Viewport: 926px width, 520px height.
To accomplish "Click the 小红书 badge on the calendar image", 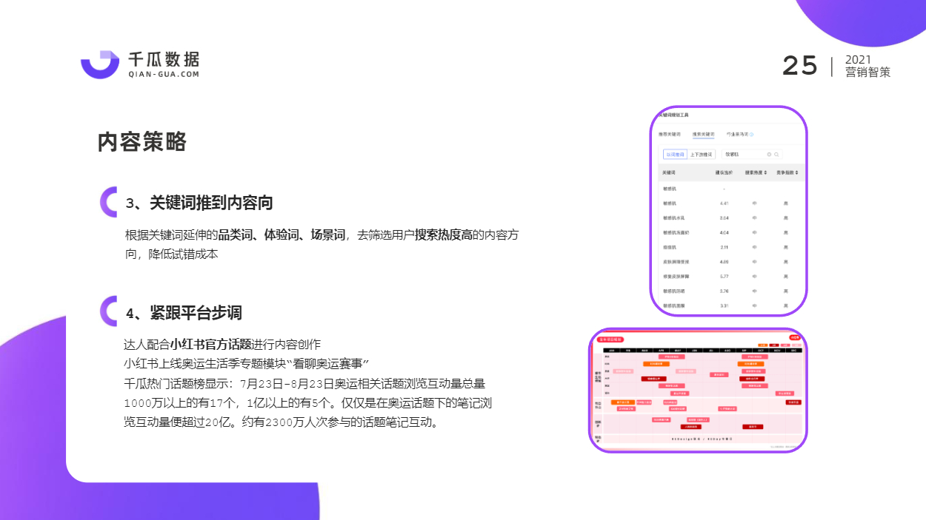I will point(795,338).
